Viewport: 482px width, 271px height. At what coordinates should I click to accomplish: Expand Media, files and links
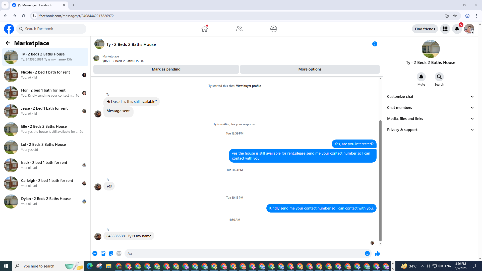430,119
